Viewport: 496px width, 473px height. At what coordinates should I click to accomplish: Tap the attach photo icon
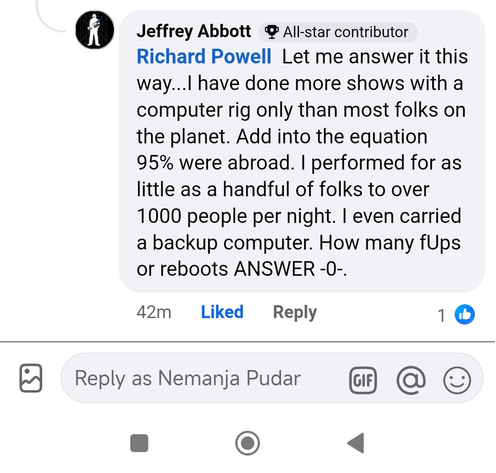31,378
